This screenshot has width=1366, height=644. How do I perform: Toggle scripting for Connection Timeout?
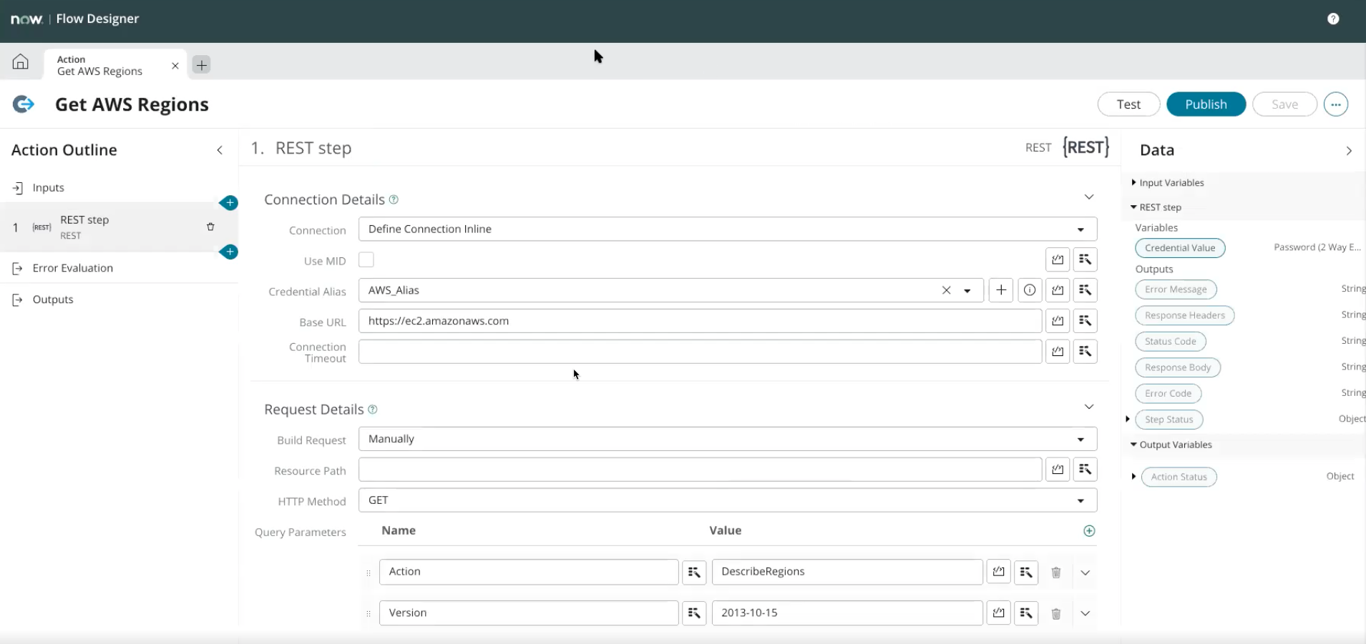tap(1058, 352)
